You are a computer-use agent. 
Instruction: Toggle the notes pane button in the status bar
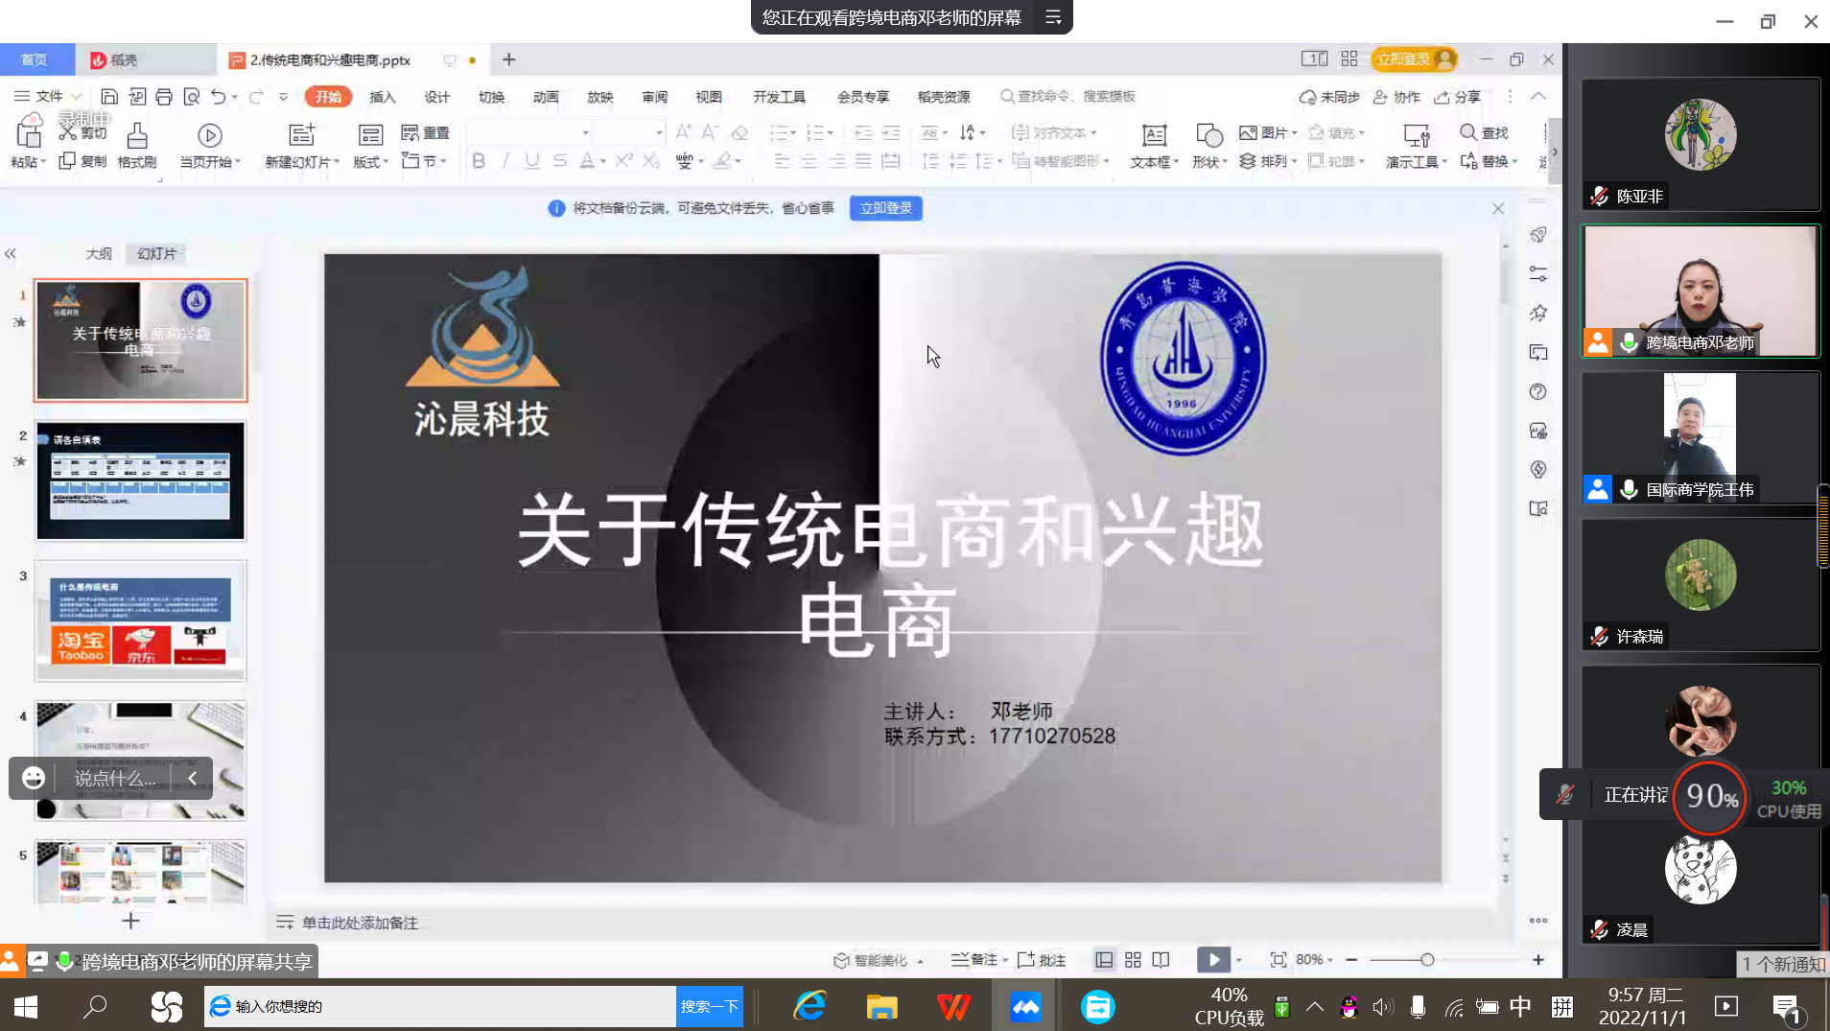[974, 960]
